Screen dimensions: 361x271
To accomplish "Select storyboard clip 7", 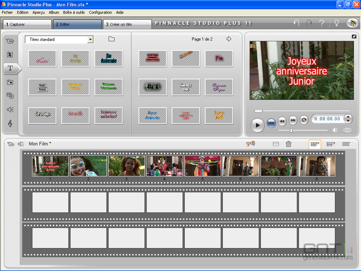I will click(x=279, y=166).
